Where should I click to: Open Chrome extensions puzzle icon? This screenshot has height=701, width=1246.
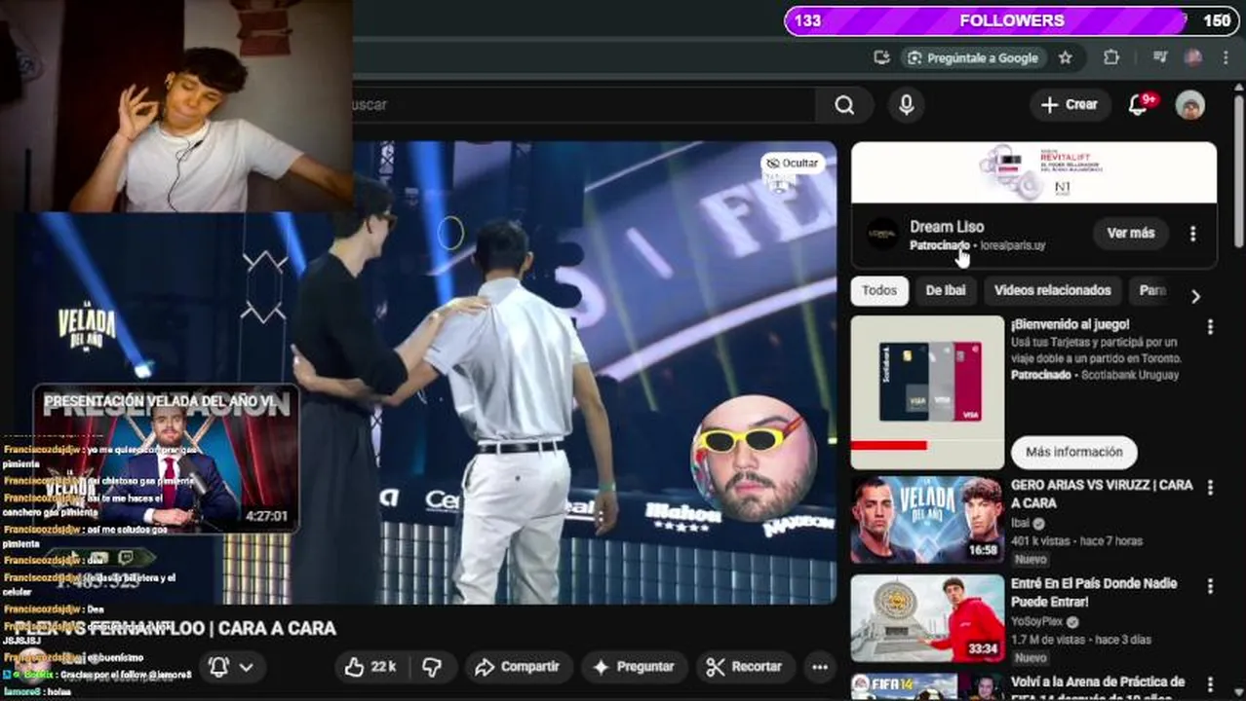tap(1110, 57)
